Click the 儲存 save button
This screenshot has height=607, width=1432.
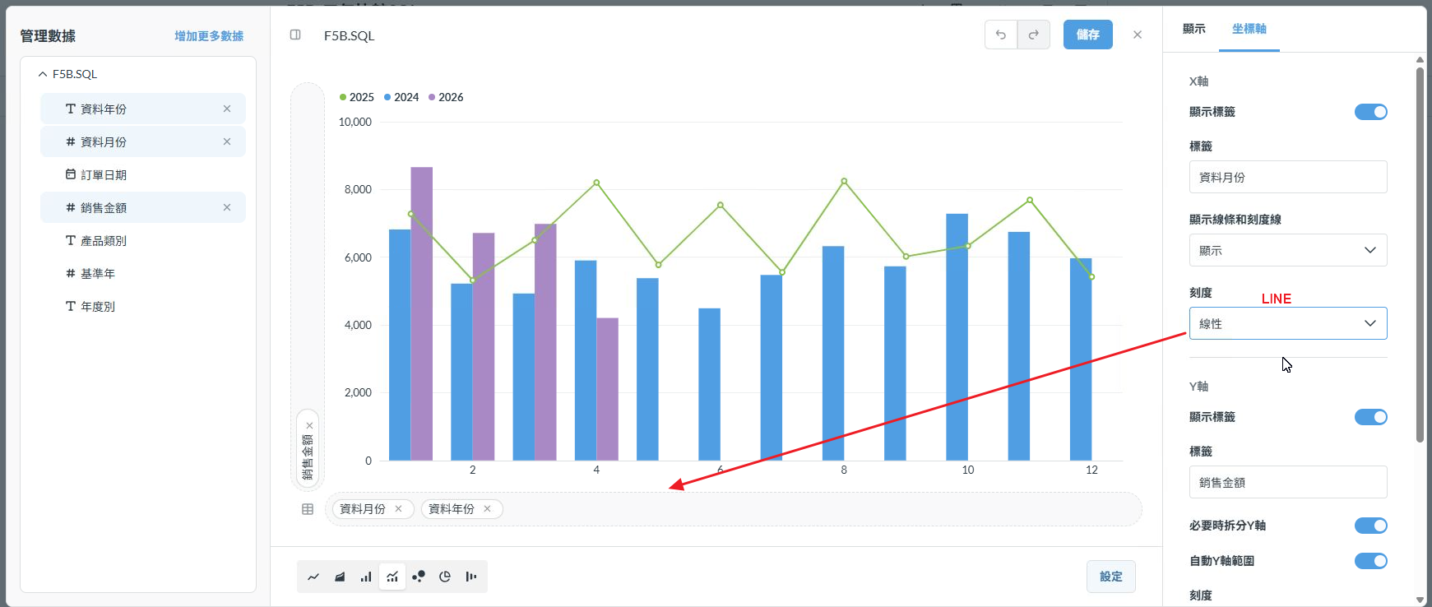[1087, 35]
